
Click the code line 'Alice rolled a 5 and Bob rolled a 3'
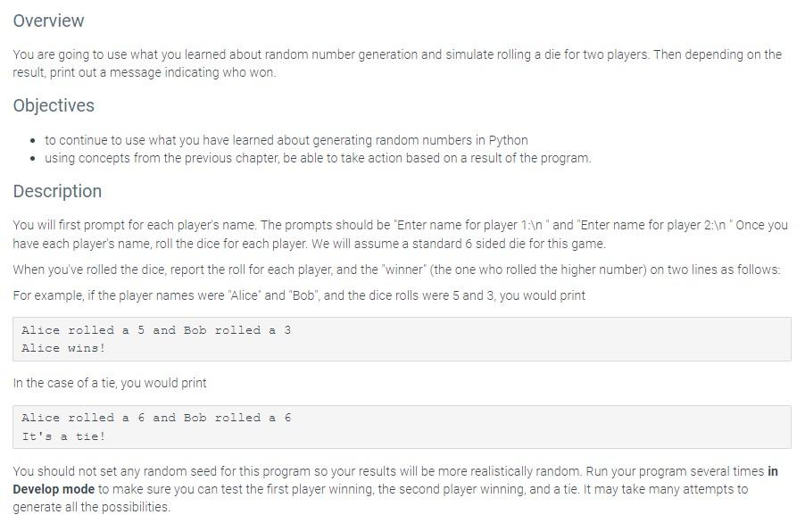point(156,330)
